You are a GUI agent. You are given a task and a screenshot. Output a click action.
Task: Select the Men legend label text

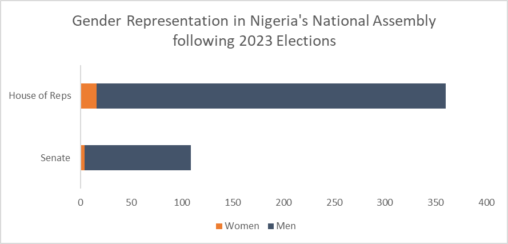click(x=286, y=226)
